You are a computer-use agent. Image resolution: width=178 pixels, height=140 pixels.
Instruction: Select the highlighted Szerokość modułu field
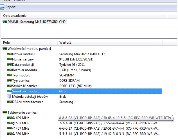coord(26,91)
